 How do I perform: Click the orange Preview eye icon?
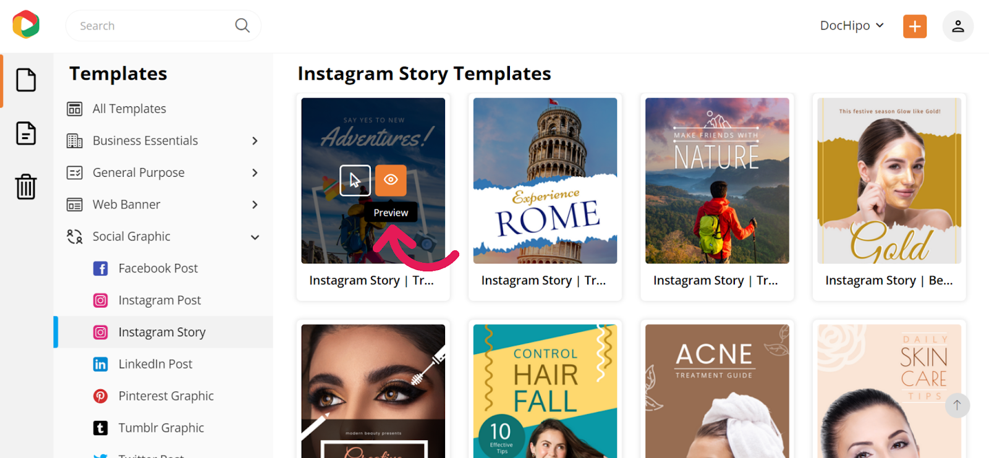(x=391, y=180)
